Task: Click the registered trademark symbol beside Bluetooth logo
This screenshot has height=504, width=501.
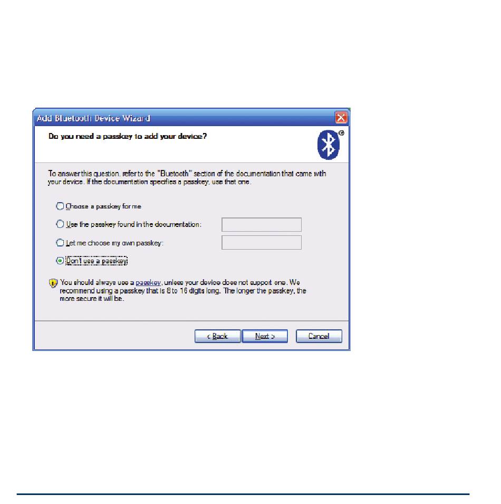Action: [x=341, y=133]
